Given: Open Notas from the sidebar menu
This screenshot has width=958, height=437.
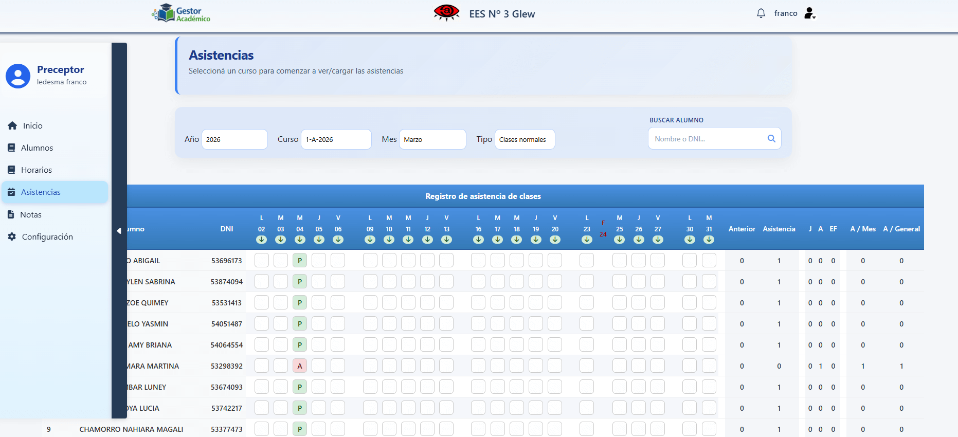Looking at the screenshot, I should (x=30, y=215).
